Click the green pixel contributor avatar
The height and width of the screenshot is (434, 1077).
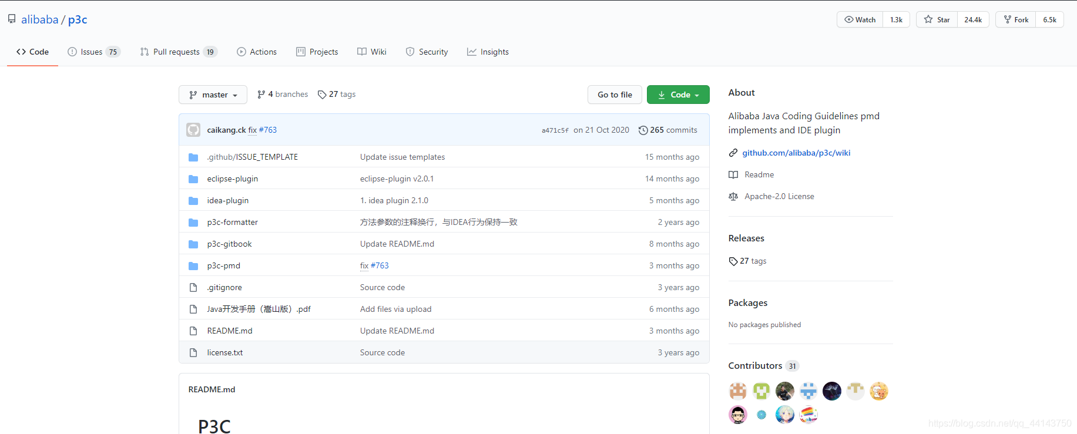point(761,391)
